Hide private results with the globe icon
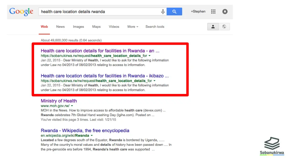This screenshot has width=291, height=163. [224, 27]
